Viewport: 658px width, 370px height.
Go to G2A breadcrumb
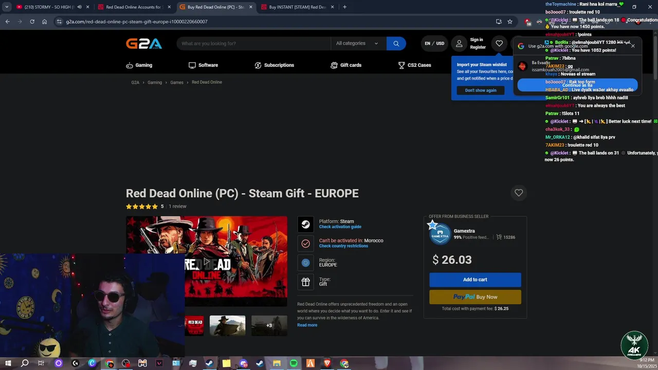(x=135, y=82)
